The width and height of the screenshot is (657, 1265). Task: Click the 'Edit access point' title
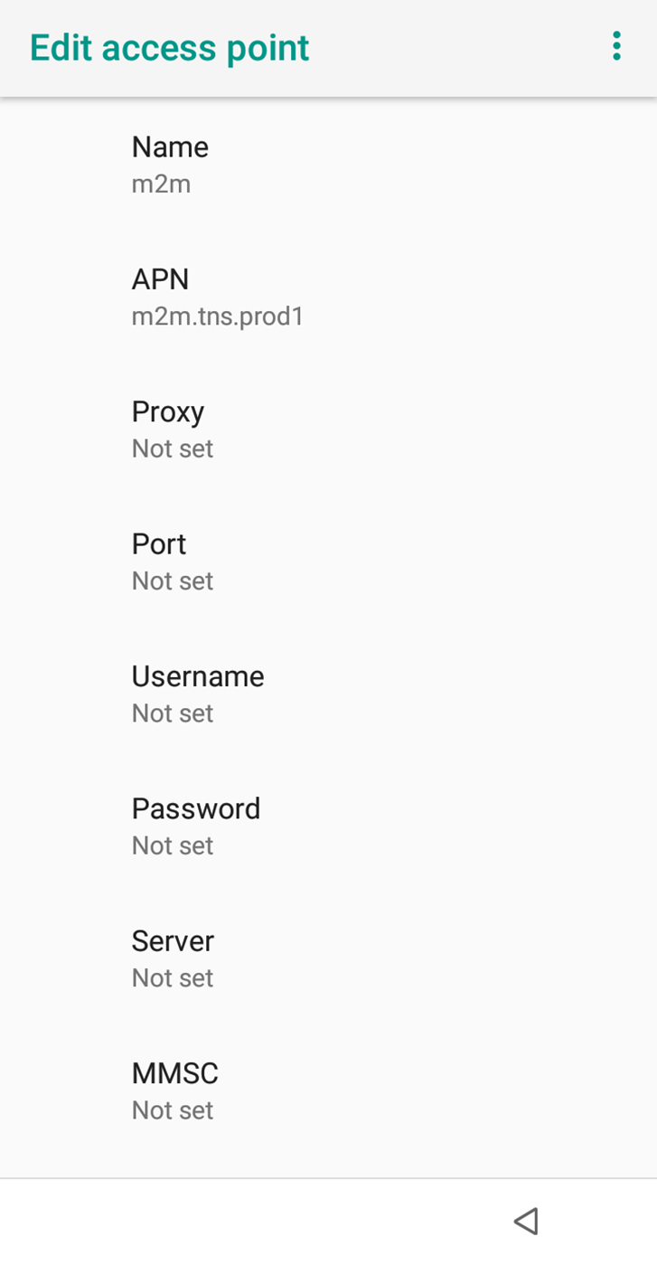(169, 48)
